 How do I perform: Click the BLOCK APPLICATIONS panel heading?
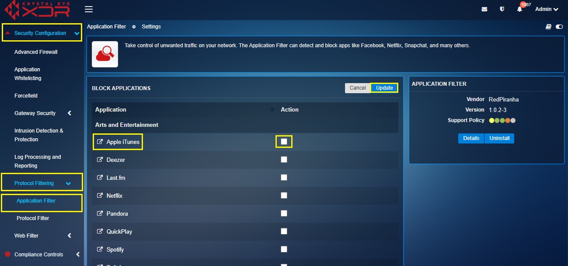tap(121, 88)
